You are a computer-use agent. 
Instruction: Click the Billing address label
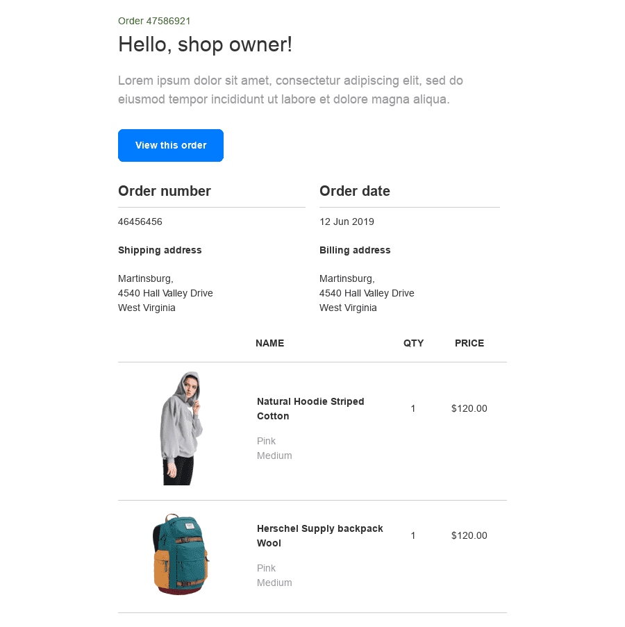click(x=355, y=251)
